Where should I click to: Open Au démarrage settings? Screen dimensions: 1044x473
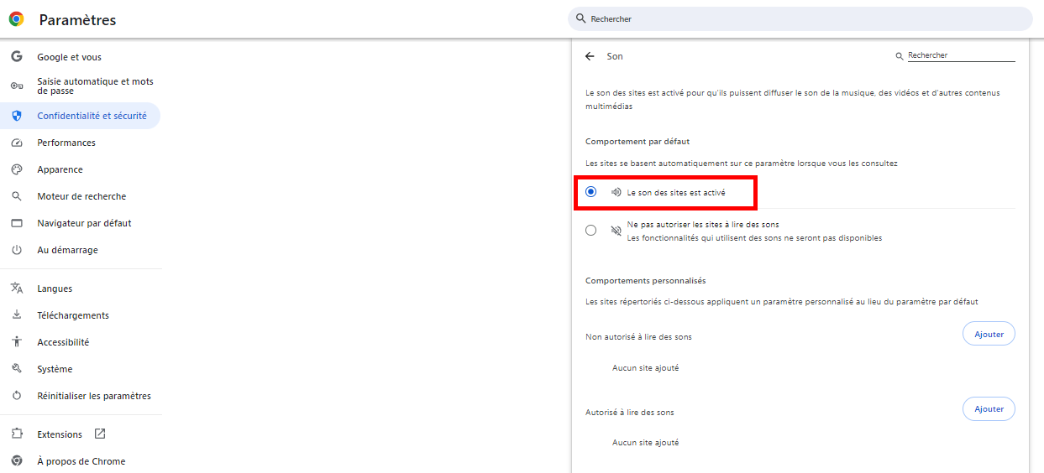click(x=67, y=250)
